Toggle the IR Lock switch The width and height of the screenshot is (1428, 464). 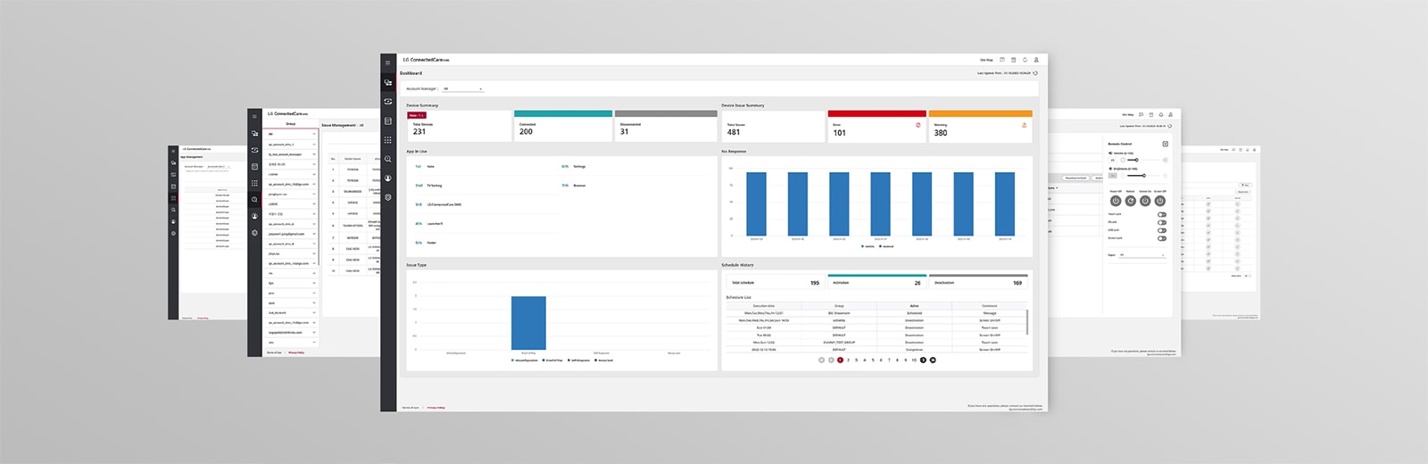pyautogui.click(x=1162, y=222)
